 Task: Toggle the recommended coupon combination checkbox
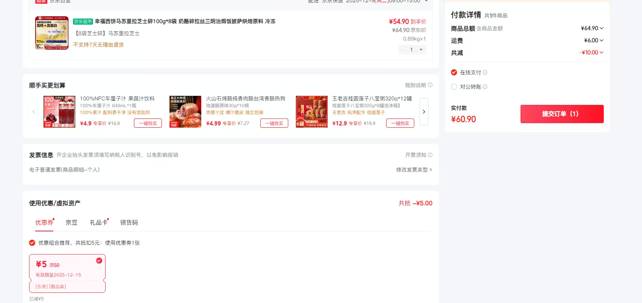32,243
